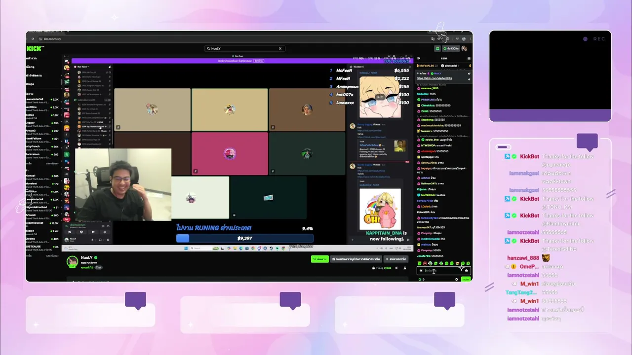Click the green chat send button
This screenshot has height=355, width=632.
point(466,279)
